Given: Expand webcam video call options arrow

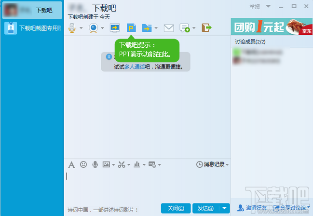Looking at the screenshot, I should click(x=102, y=28).
